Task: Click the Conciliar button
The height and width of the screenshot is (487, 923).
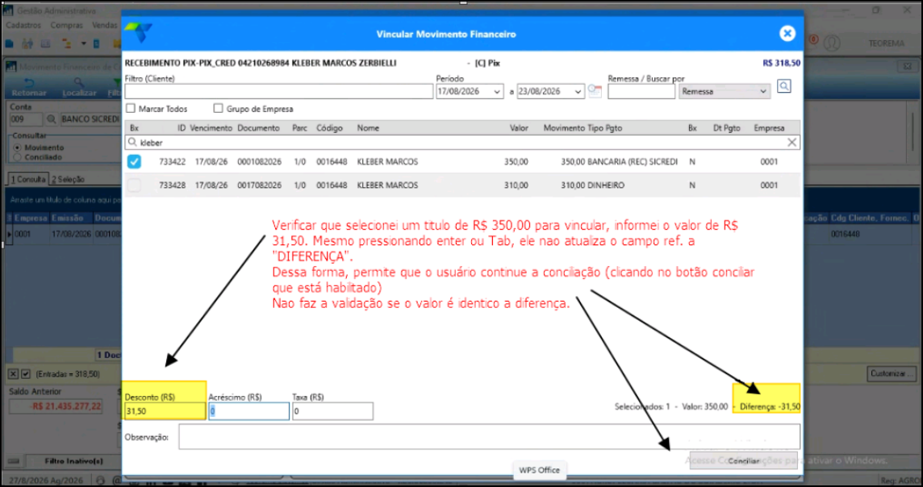Action: 744,460
